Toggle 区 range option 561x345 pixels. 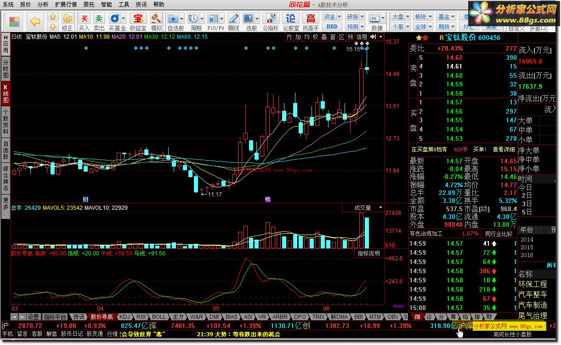click(341, 36)
